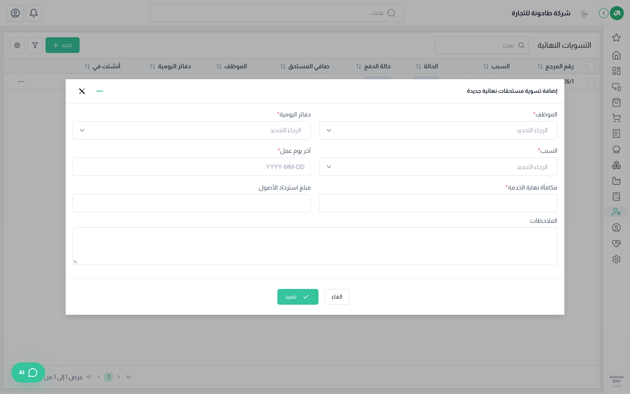This screenshot has width=630, height=394.
Task: Open the table settings gear icon
Action: [x=17, y=45]
